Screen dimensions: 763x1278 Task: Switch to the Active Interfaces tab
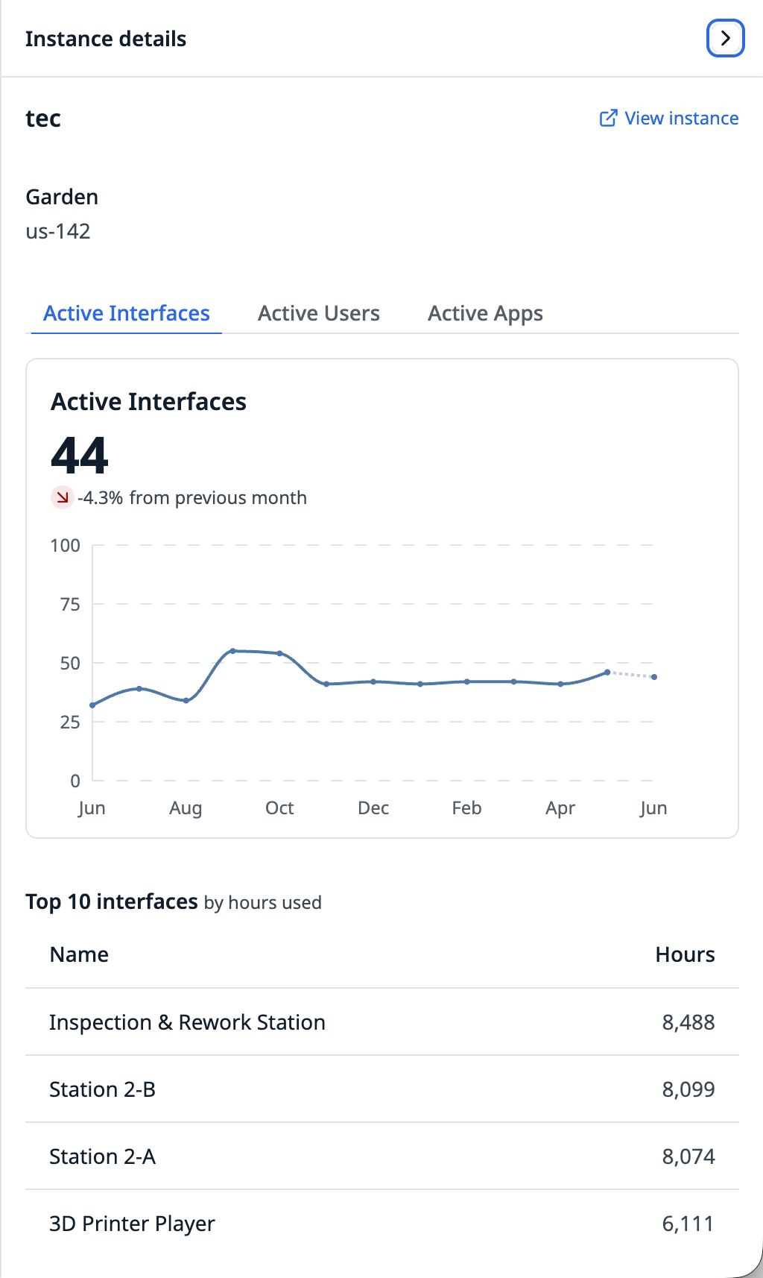pos(127,313)
